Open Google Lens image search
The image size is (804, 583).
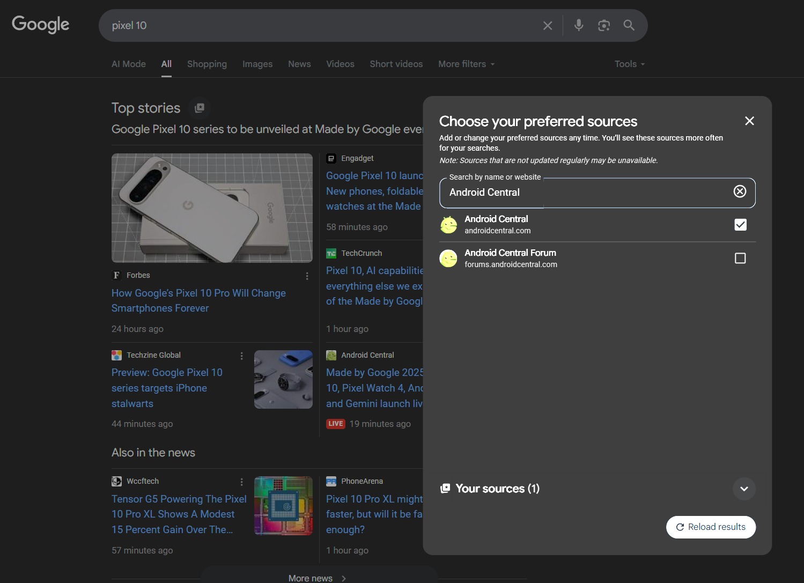[604, 25]
